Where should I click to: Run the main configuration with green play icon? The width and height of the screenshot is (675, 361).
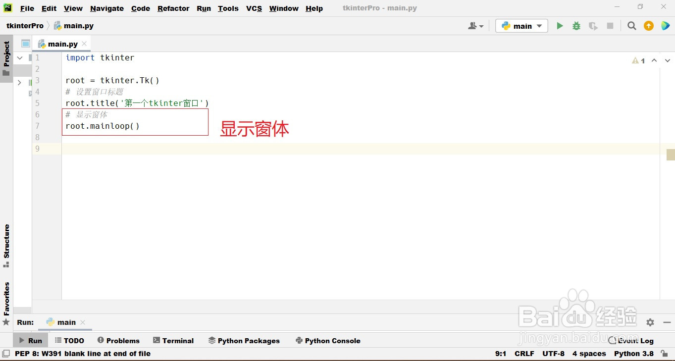[x=560, y=25]
